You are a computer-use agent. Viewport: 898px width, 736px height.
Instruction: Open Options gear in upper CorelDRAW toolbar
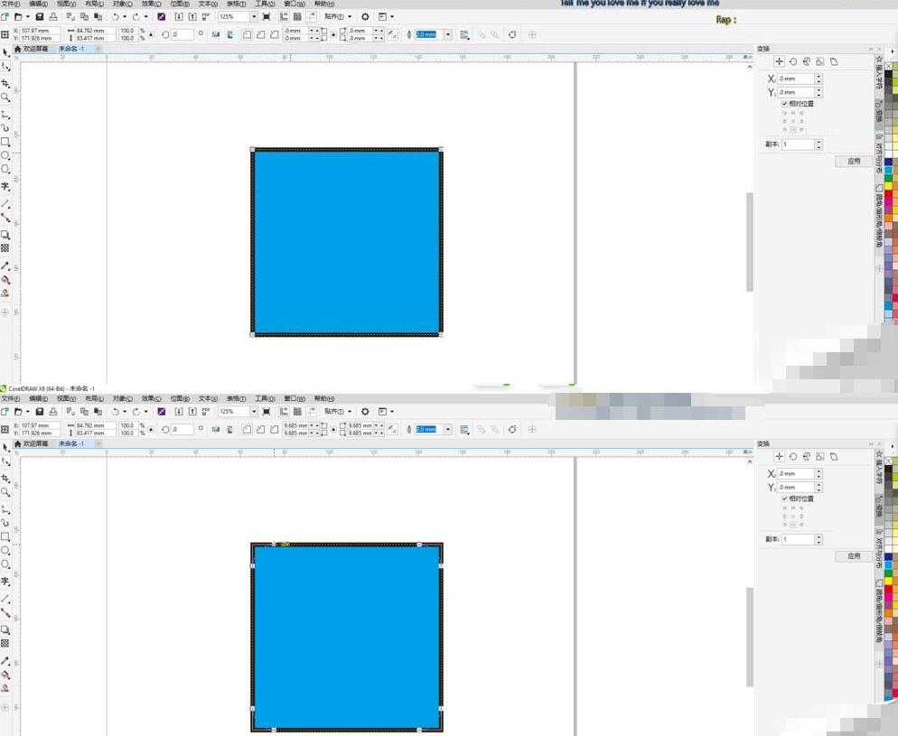tap(365, 16)
